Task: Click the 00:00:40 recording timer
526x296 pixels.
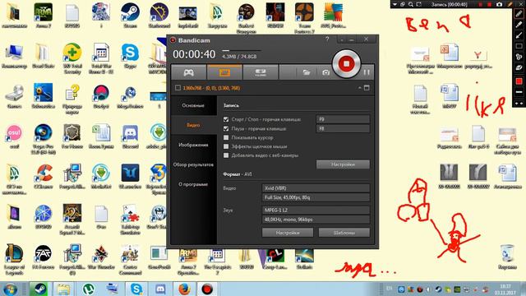Action: pyautogui.click(x=194, y=54)
